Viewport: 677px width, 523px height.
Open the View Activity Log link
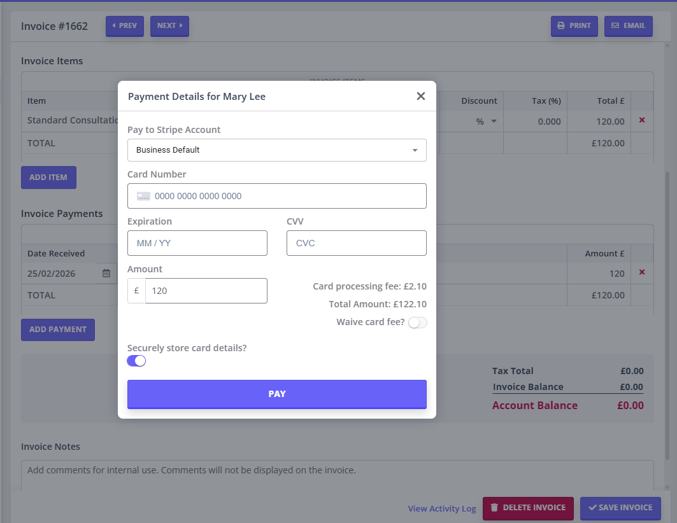[x=441, y=508]
